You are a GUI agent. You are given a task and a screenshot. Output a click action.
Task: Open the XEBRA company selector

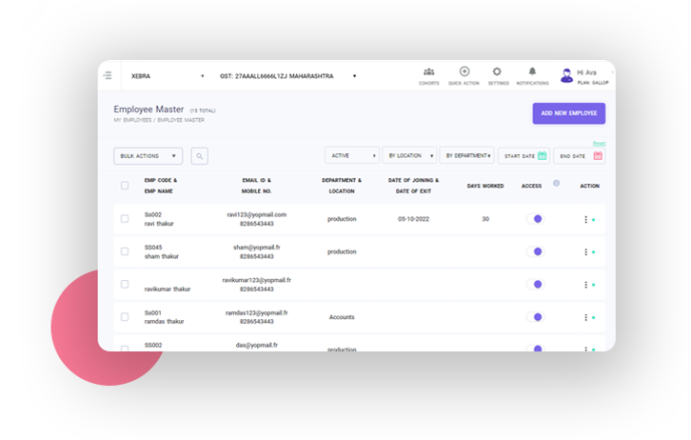(167, 76)
